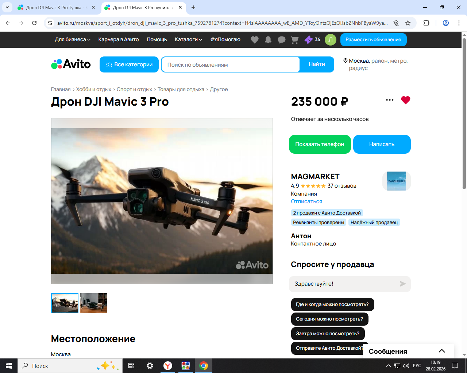Open the browser extensions puzzle icon

426,23
